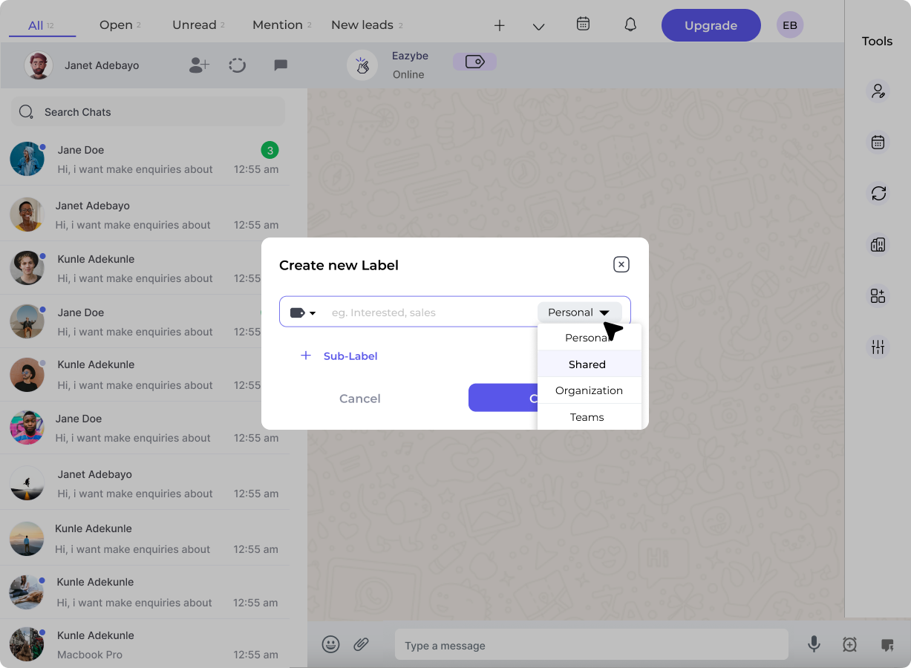
Task: Switch to the All chats tab
Action: click(42, 25)
